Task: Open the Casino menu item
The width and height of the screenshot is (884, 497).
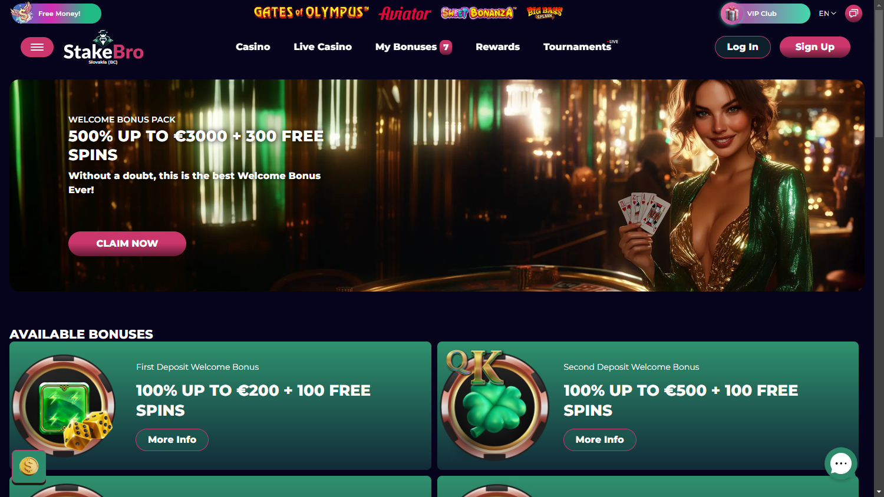Action: (x=253, y=47)
